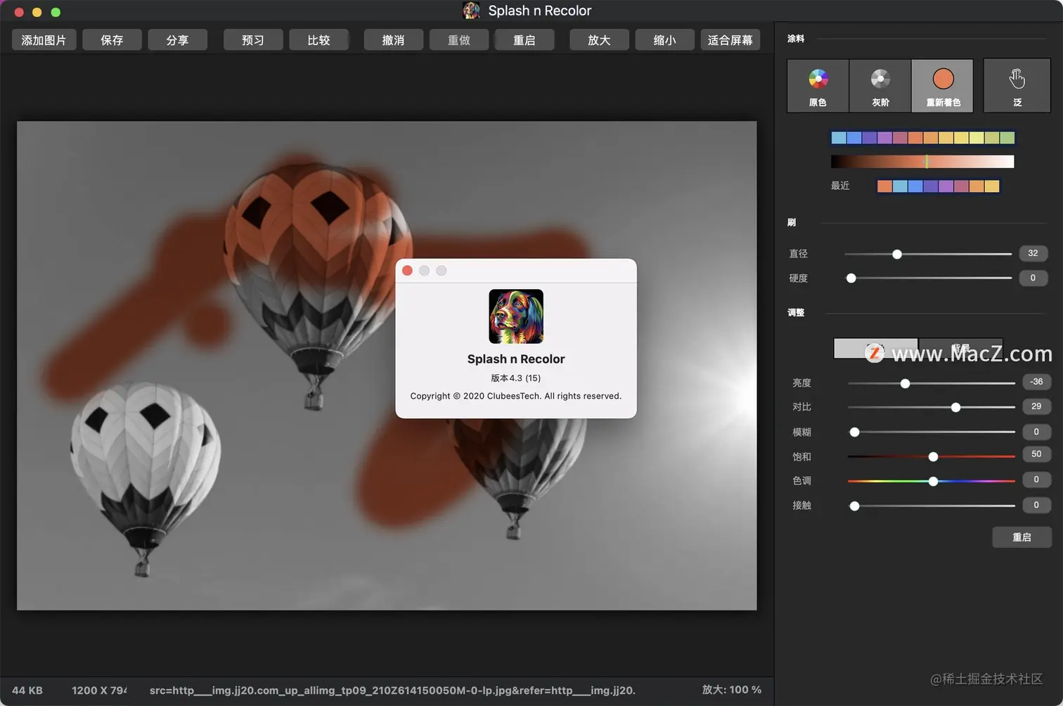
Task: Click the 分享 share button
Action: coord(177,40)
